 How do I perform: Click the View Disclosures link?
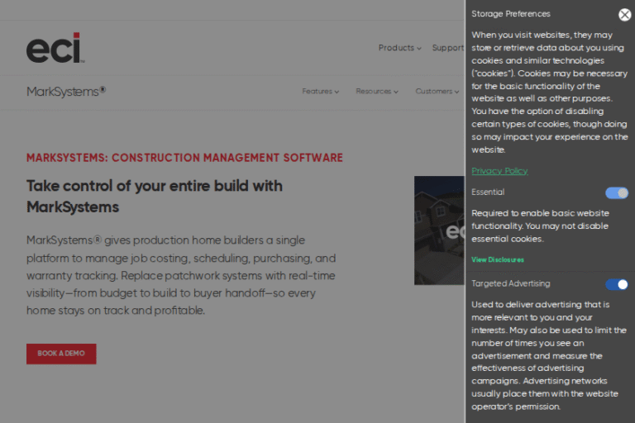pos(498,259)
